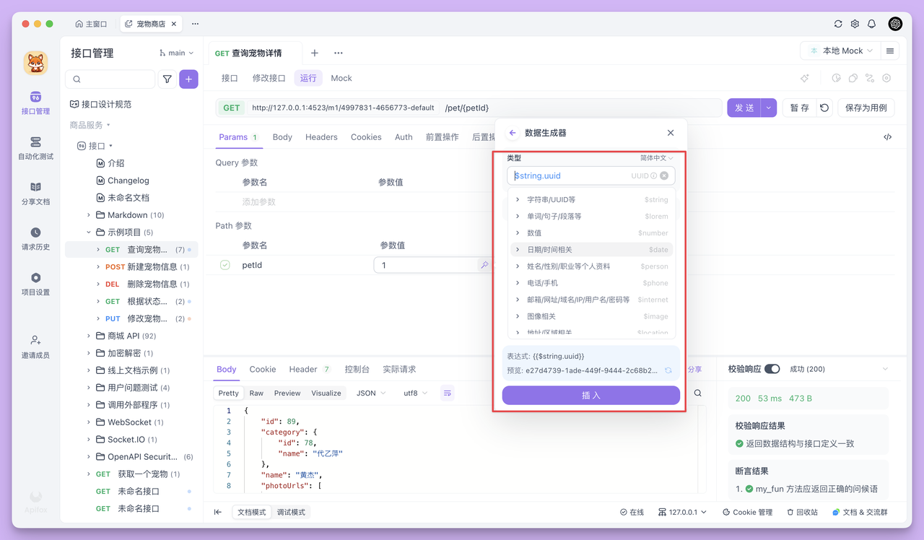Open the 分享文档 sidebar section
This screenshot has height=540, width=924.
click(x=35, y=193)
